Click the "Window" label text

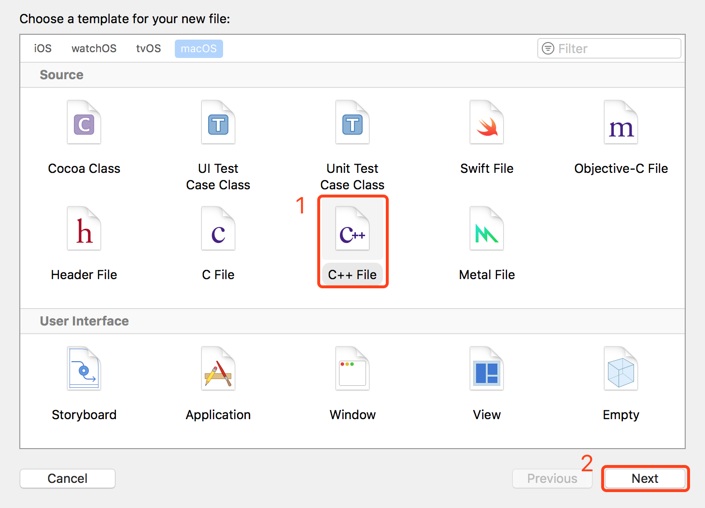[x=352, y=415]
